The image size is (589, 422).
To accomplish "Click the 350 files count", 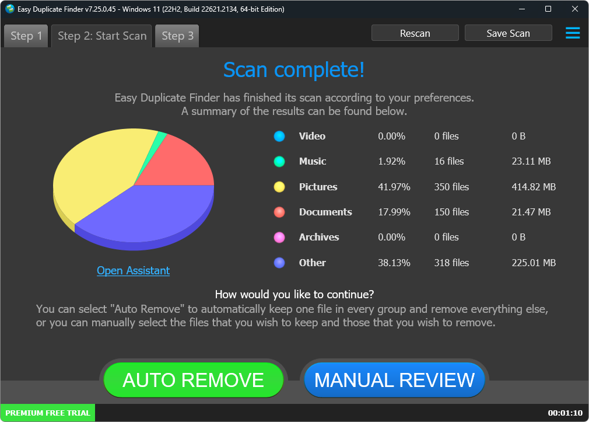I will coord(451,187).
